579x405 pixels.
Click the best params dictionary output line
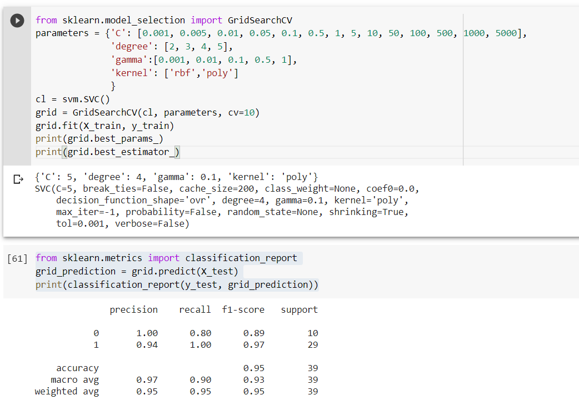click(177, 177)
